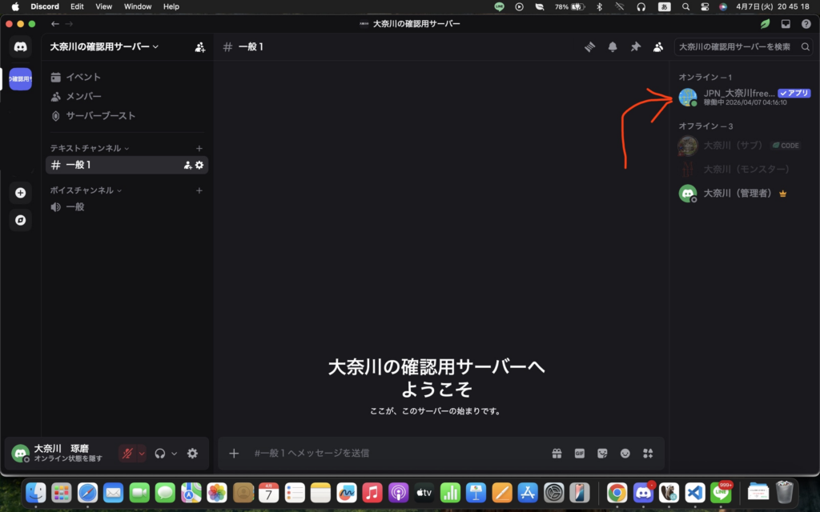This screenshot has height=512, width=820.
Task: Open the emoji picker smiley icon
Action: coord(625,454)
